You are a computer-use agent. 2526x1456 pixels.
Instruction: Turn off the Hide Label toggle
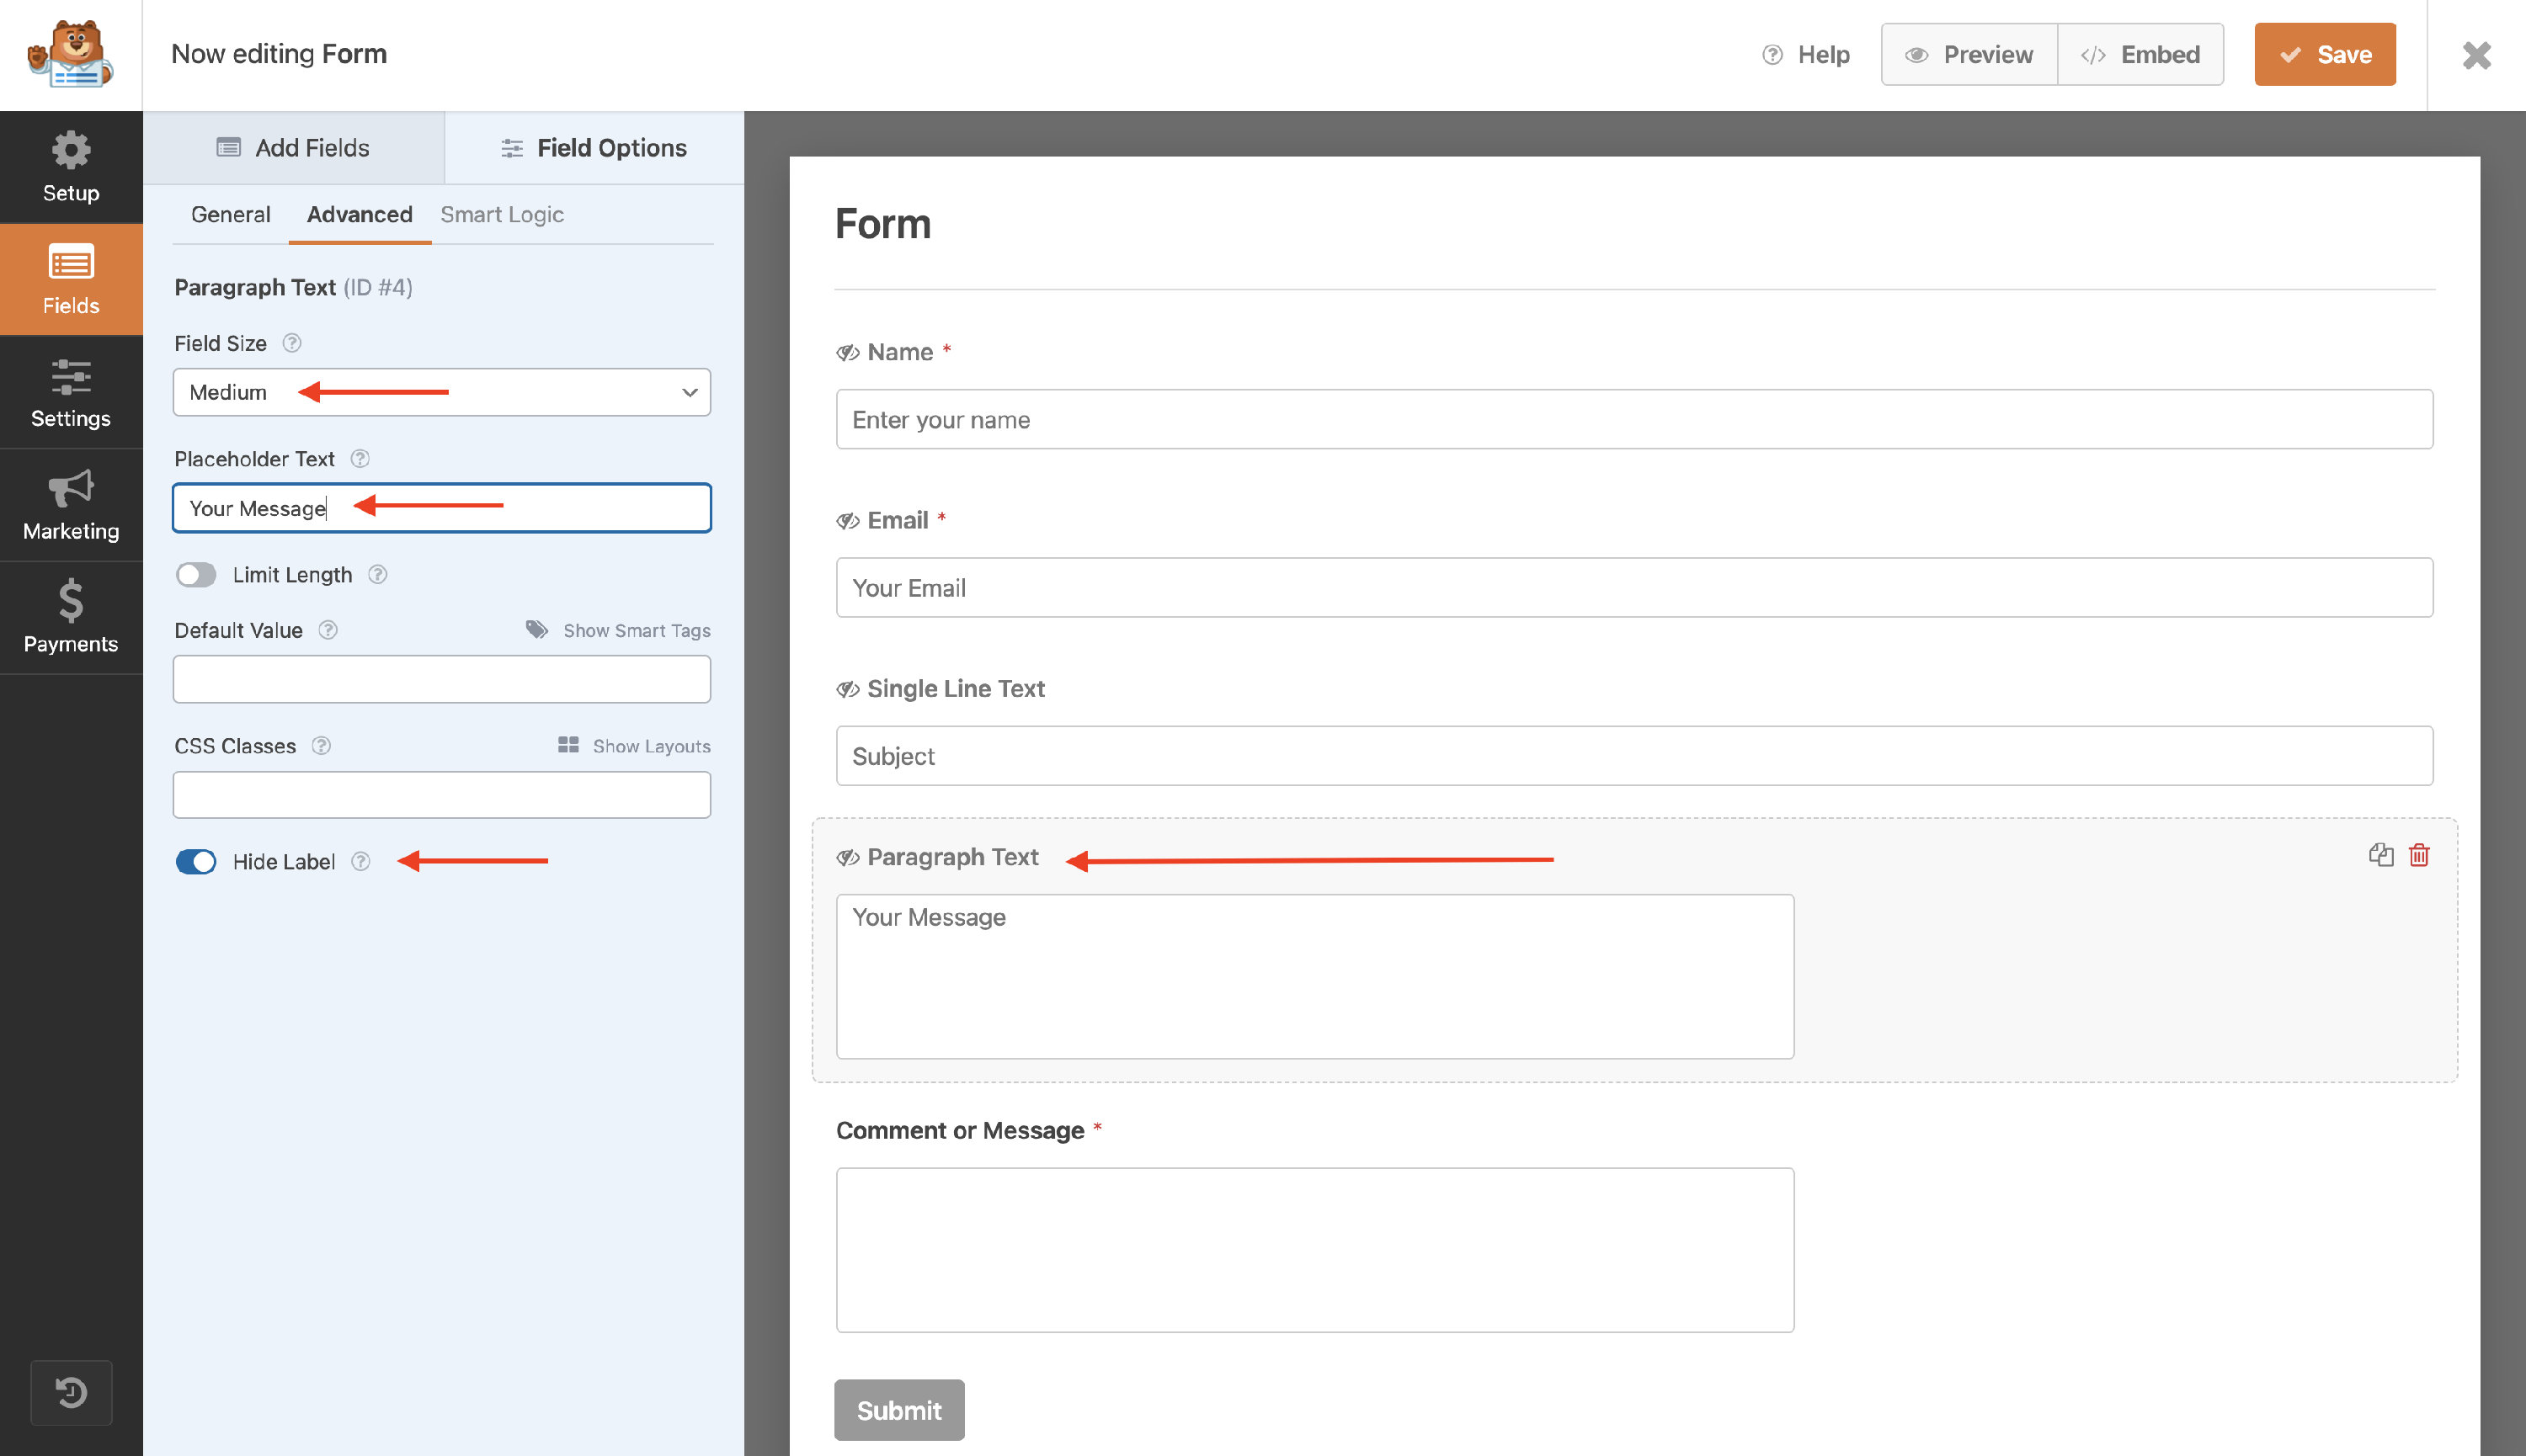click(x=196, y=862)
